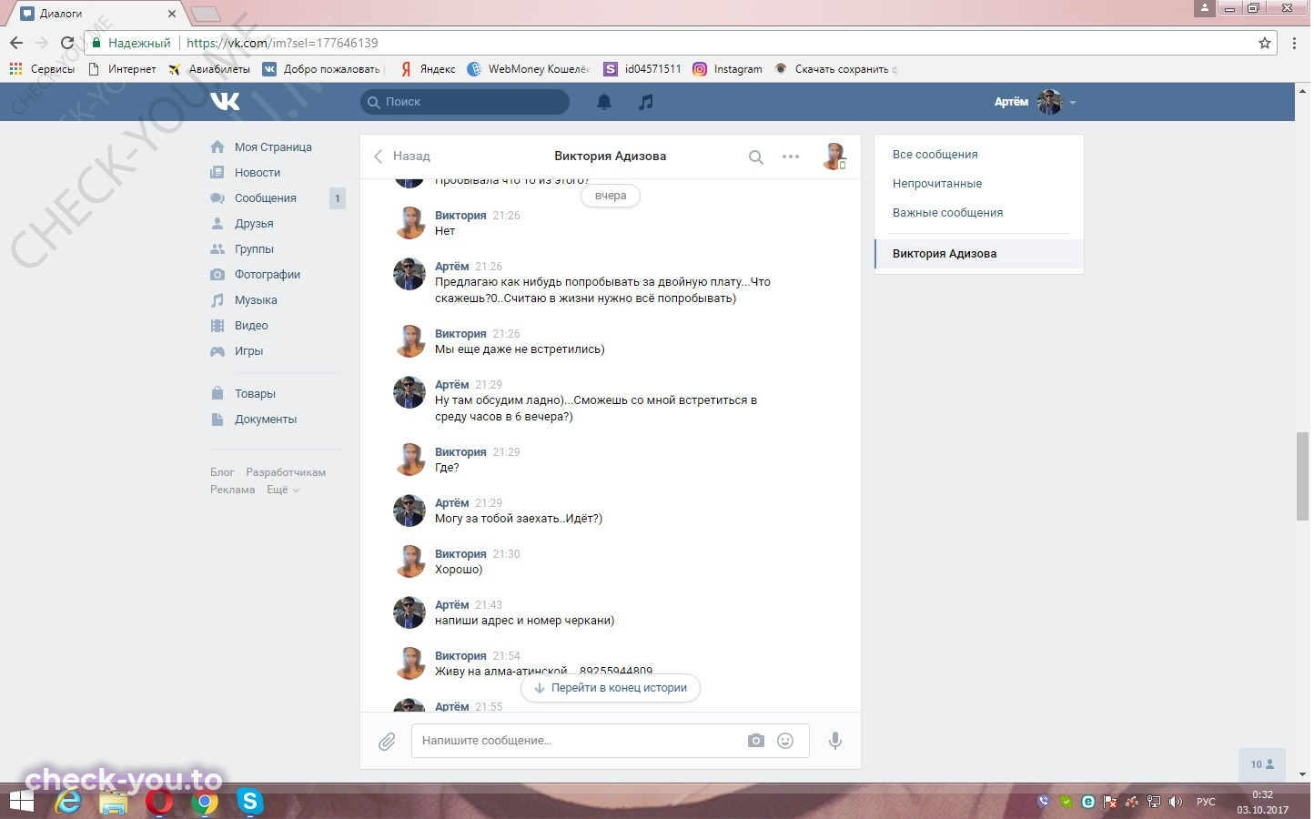Open the emoji smiley picker
The height and width of the screenshot is (819, 1314).
click(785, 741)
